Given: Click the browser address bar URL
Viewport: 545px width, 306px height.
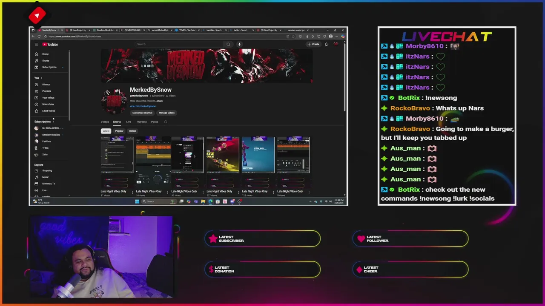Looking at the screenshot, I should (75, 37).
